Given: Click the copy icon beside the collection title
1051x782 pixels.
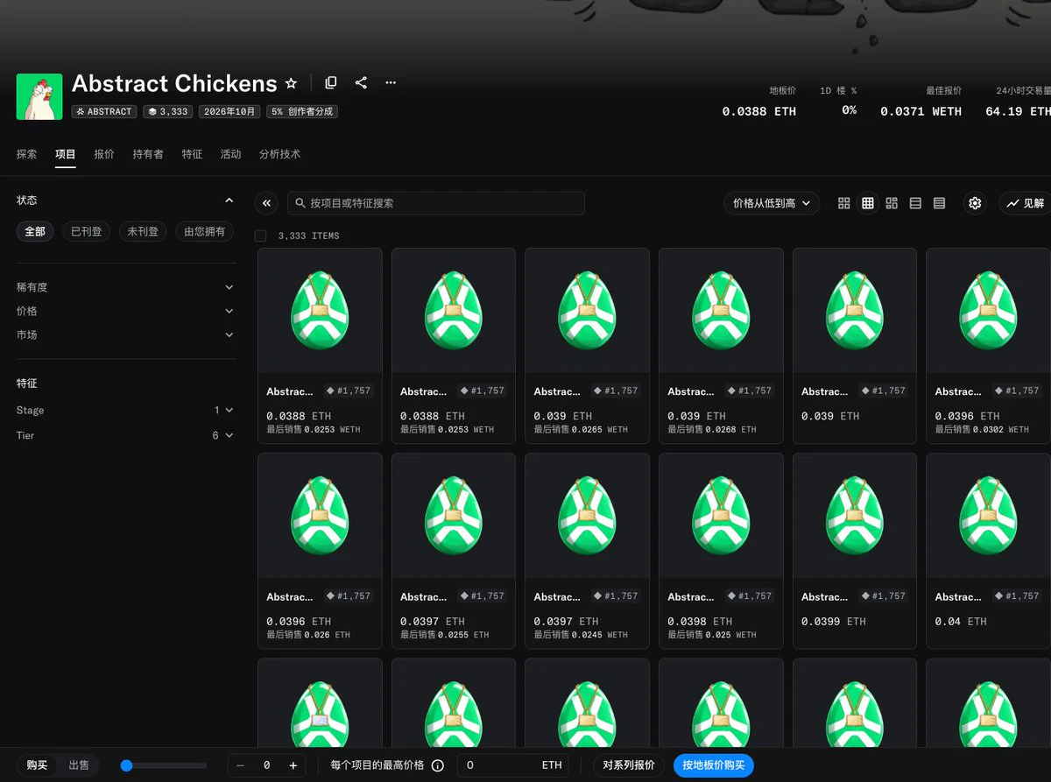Looking at the screenshot, I should (x=331, y=82).
